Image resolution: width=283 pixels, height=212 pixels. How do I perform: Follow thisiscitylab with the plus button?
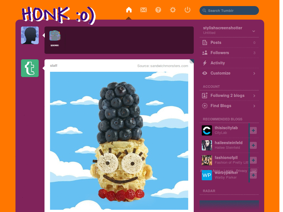253,130
